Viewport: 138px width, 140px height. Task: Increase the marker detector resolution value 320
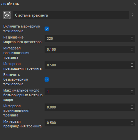132,37
